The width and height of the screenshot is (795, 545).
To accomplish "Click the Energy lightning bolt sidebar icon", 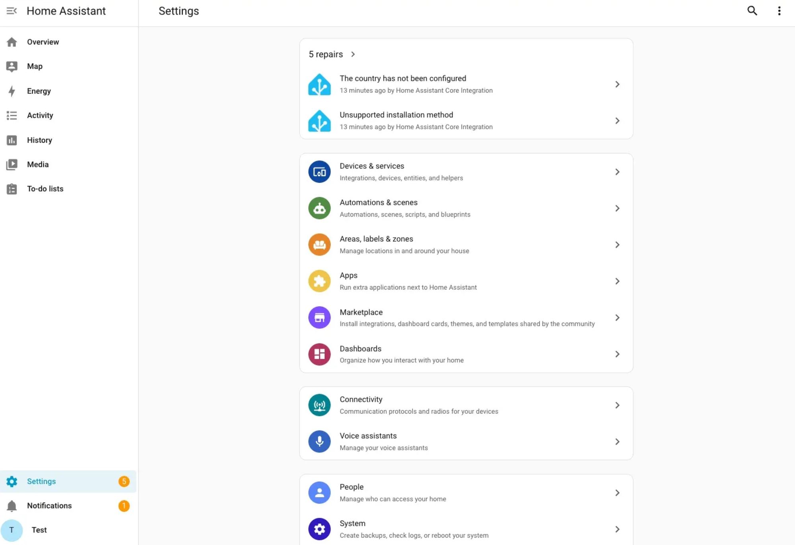I will point(12,91).
